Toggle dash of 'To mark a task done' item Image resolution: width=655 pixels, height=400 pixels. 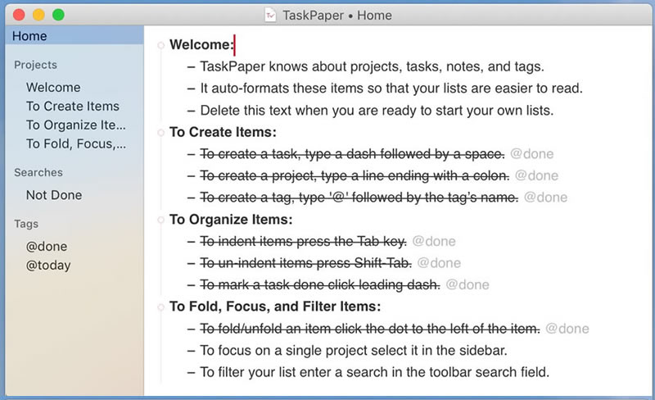192,285
